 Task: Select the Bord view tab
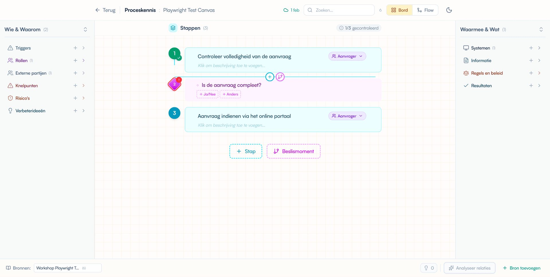(x=399, y=10)
